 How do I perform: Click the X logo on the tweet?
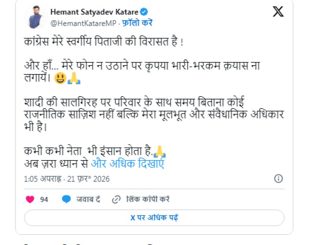(278, 12)
